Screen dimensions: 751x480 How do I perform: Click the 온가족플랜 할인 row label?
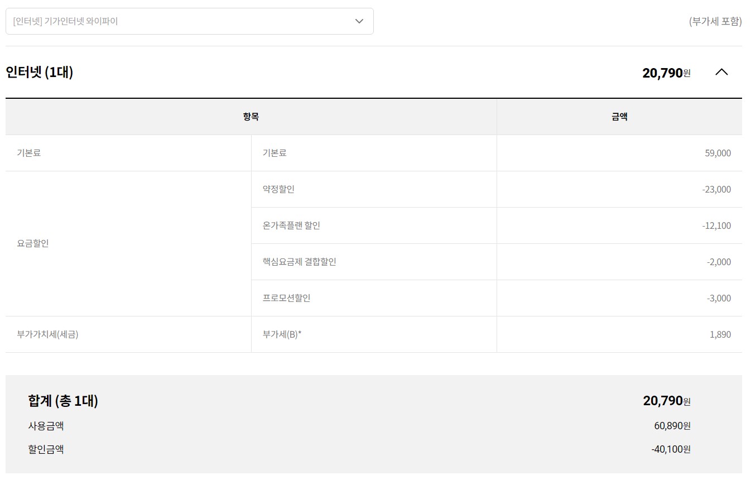tap(291, 225)
